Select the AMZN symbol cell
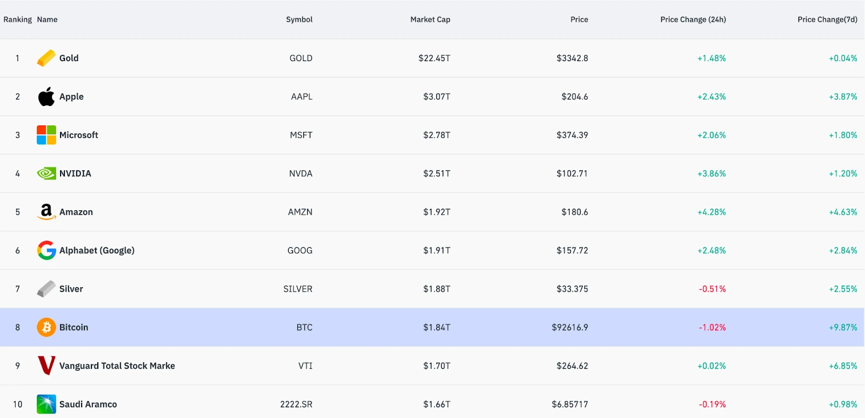Image resolution: width=865 pixels, height=418 pixels. [300, 211]
